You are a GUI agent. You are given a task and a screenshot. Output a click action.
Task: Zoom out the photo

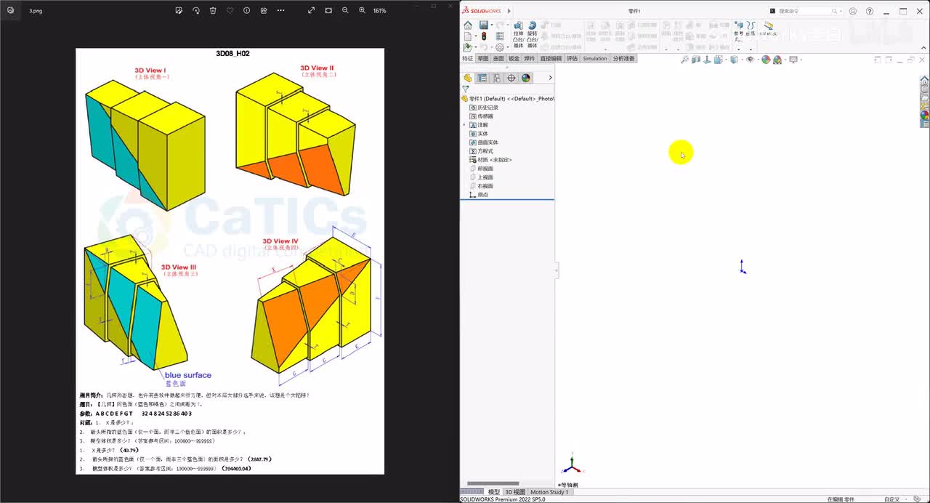click(x=345, y=11)
